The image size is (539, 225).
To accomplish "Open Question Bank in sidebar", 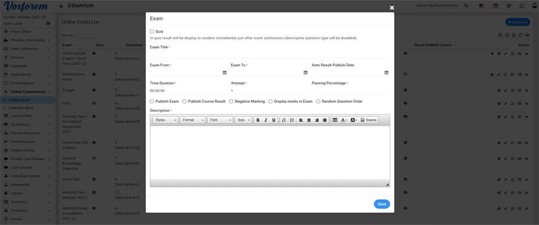I will click(x=22, y=108).
